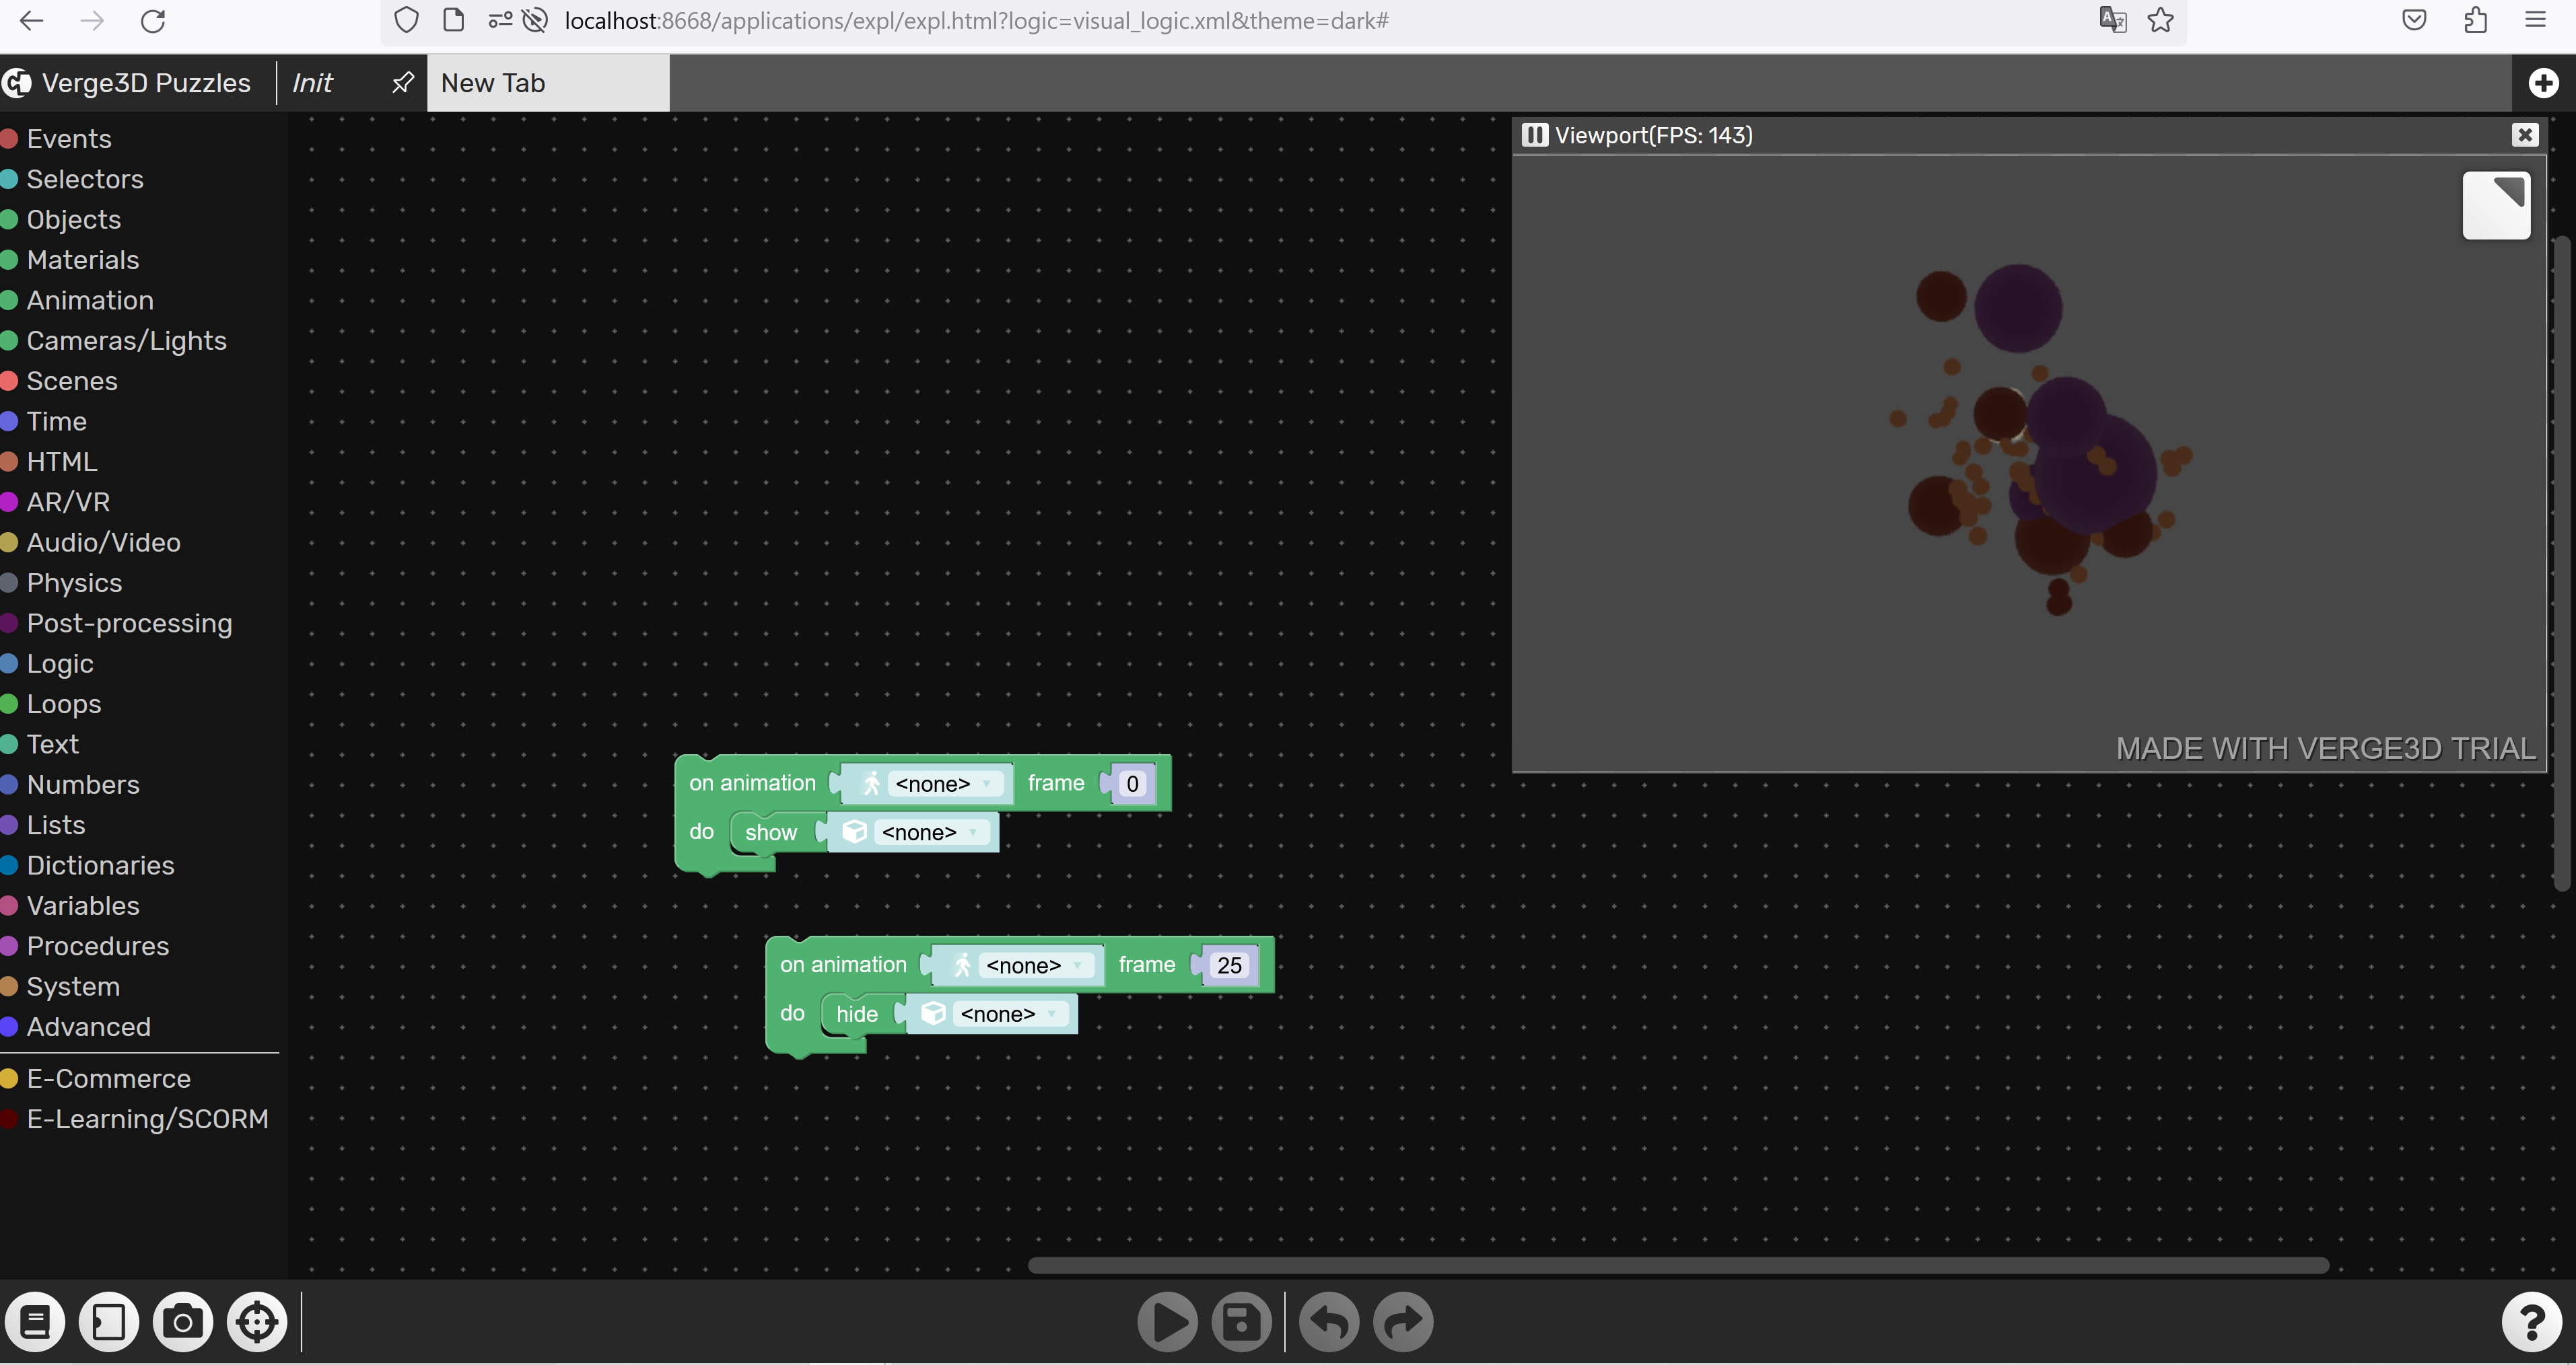Open the Firefox hamburger menu

pyautogui.click(x=2535, y=20)
